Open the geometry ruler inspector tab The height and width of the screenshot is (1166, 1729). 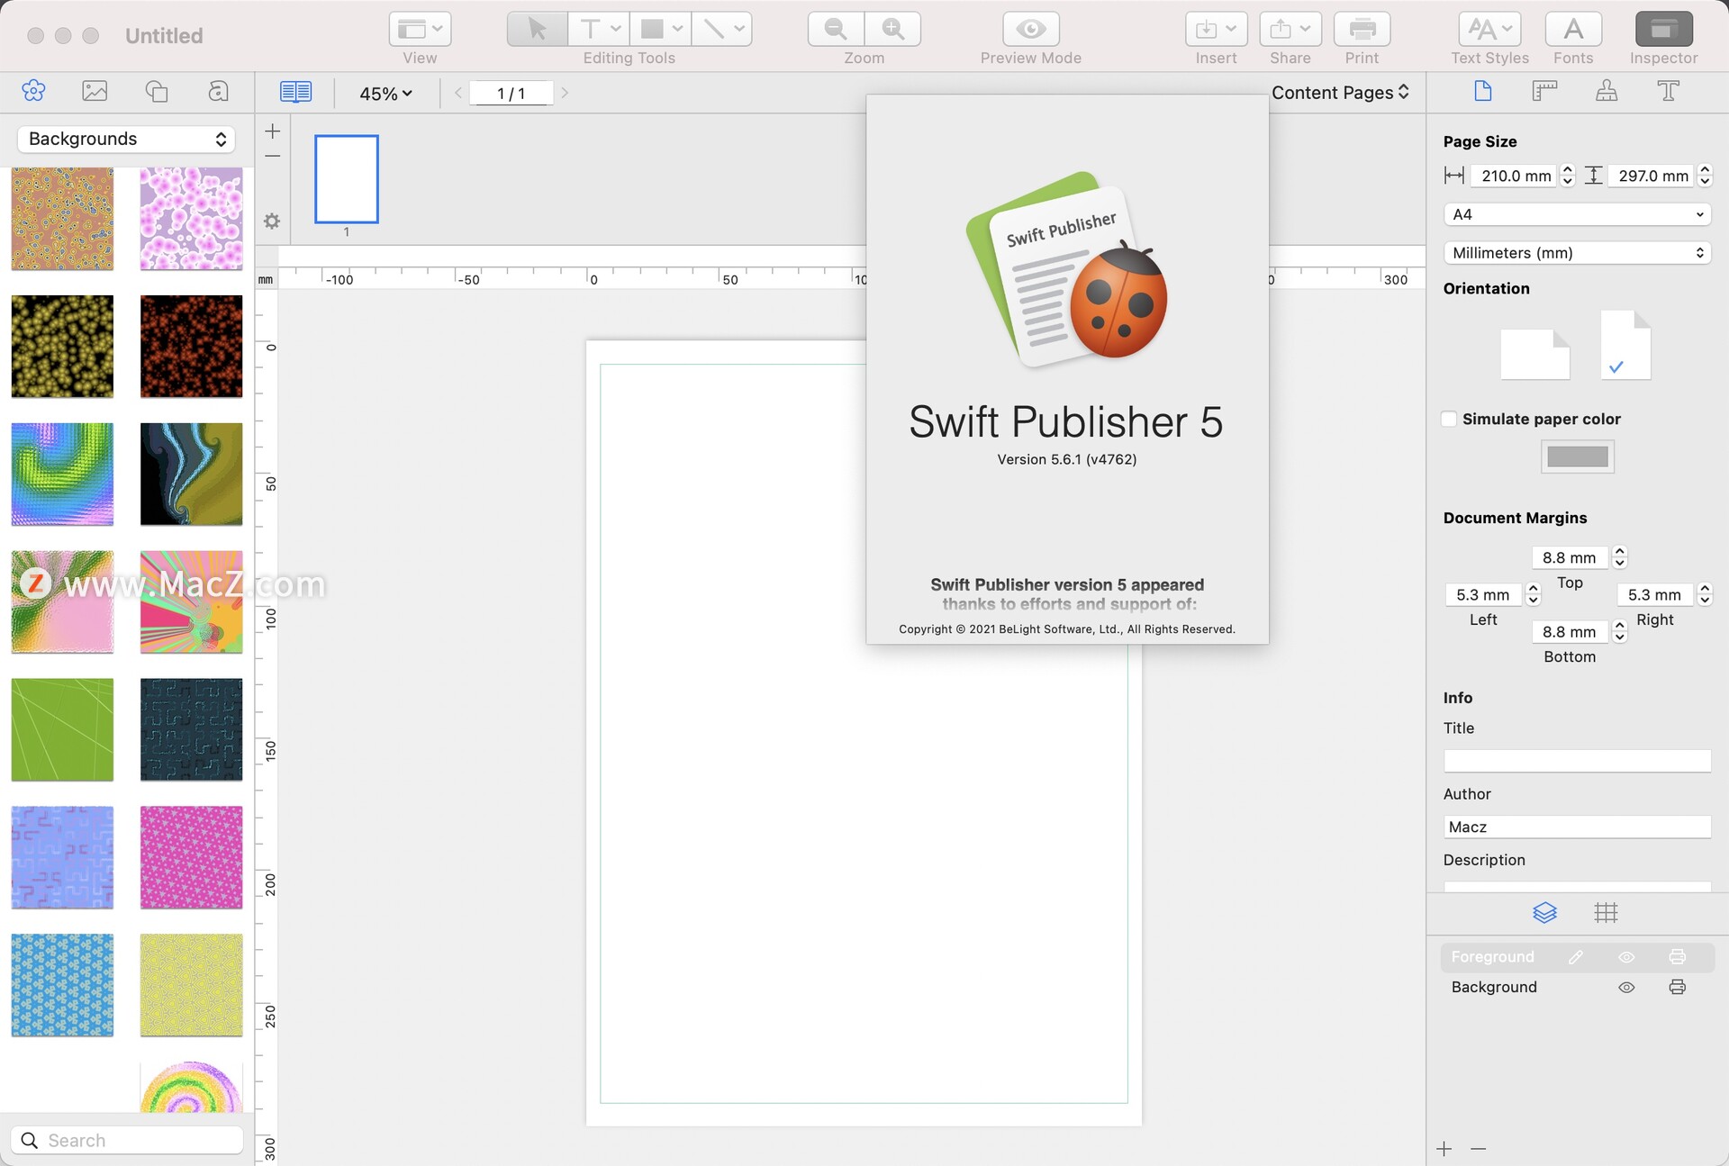pos(1544,91)
